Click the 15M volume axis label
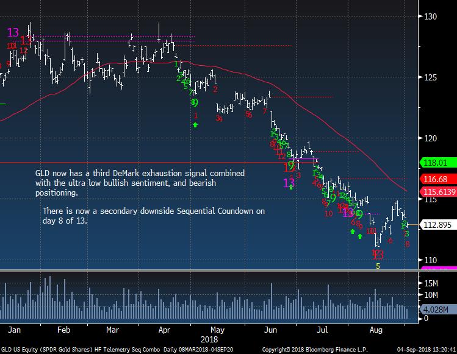Screen dimensions: 457x354 pos(431,283)
